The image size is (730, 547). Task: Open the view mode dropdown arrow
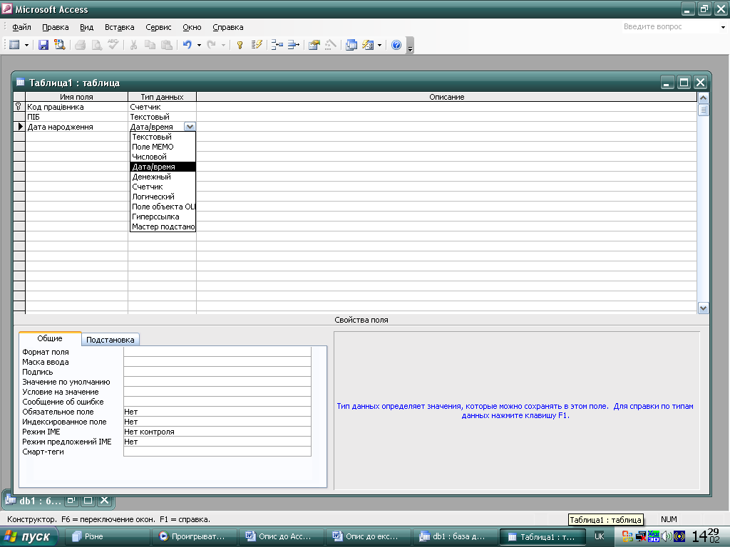pyautogui.click(x=26, y=45)
